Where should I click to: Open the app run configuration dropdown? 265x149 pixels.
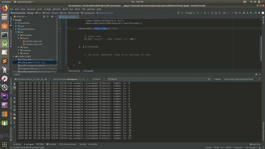coord(190,13)
